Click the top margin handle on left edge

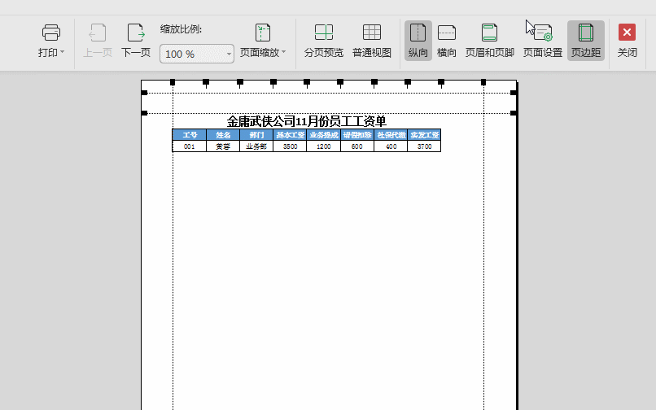pyautogui.click(x=144, y=113)
